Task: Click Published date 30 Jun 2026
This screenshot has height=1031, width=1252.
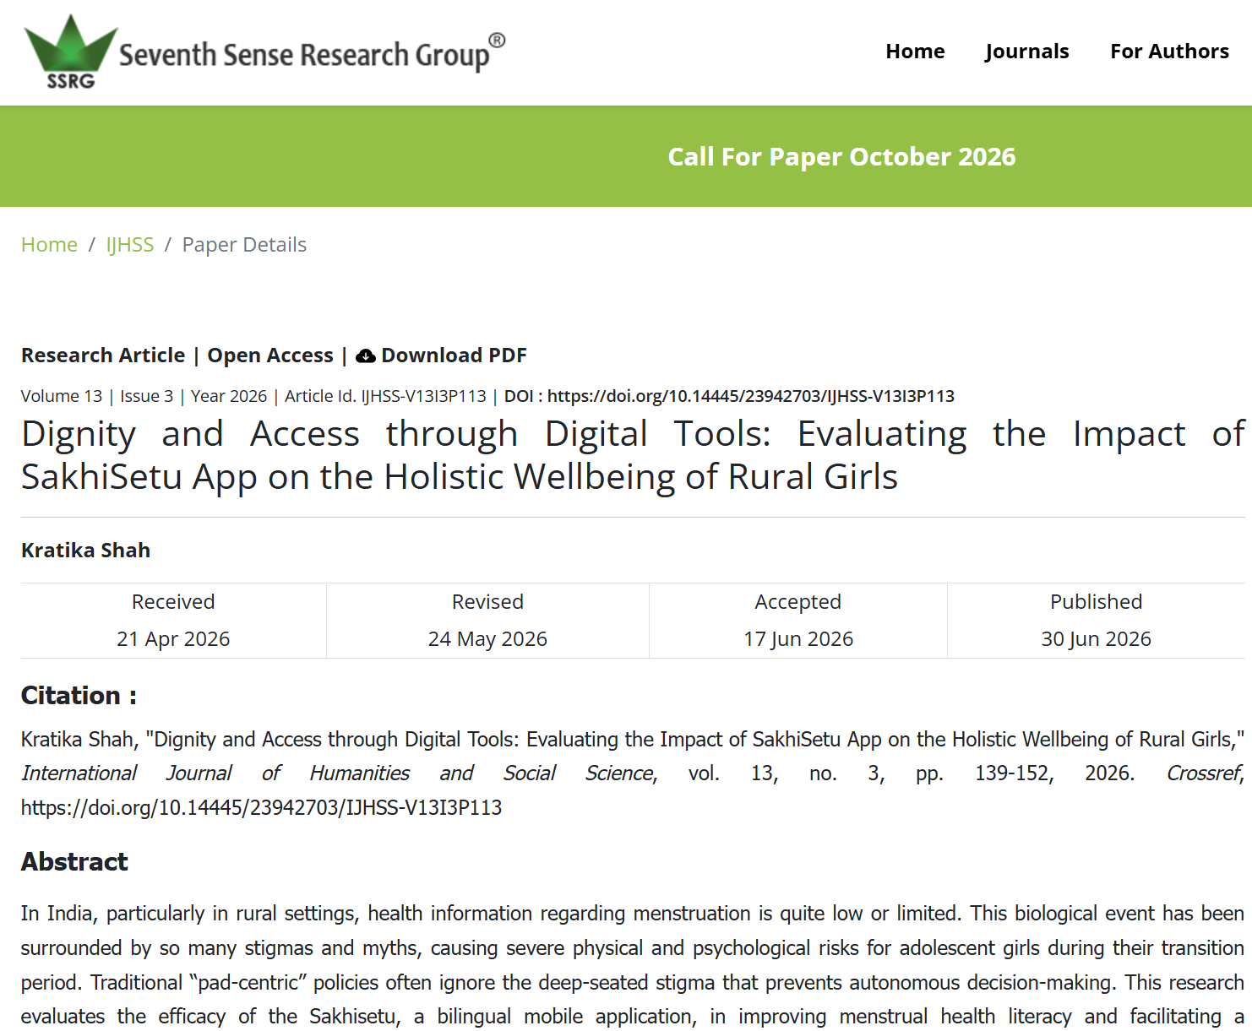Action: coord(1096,639)
